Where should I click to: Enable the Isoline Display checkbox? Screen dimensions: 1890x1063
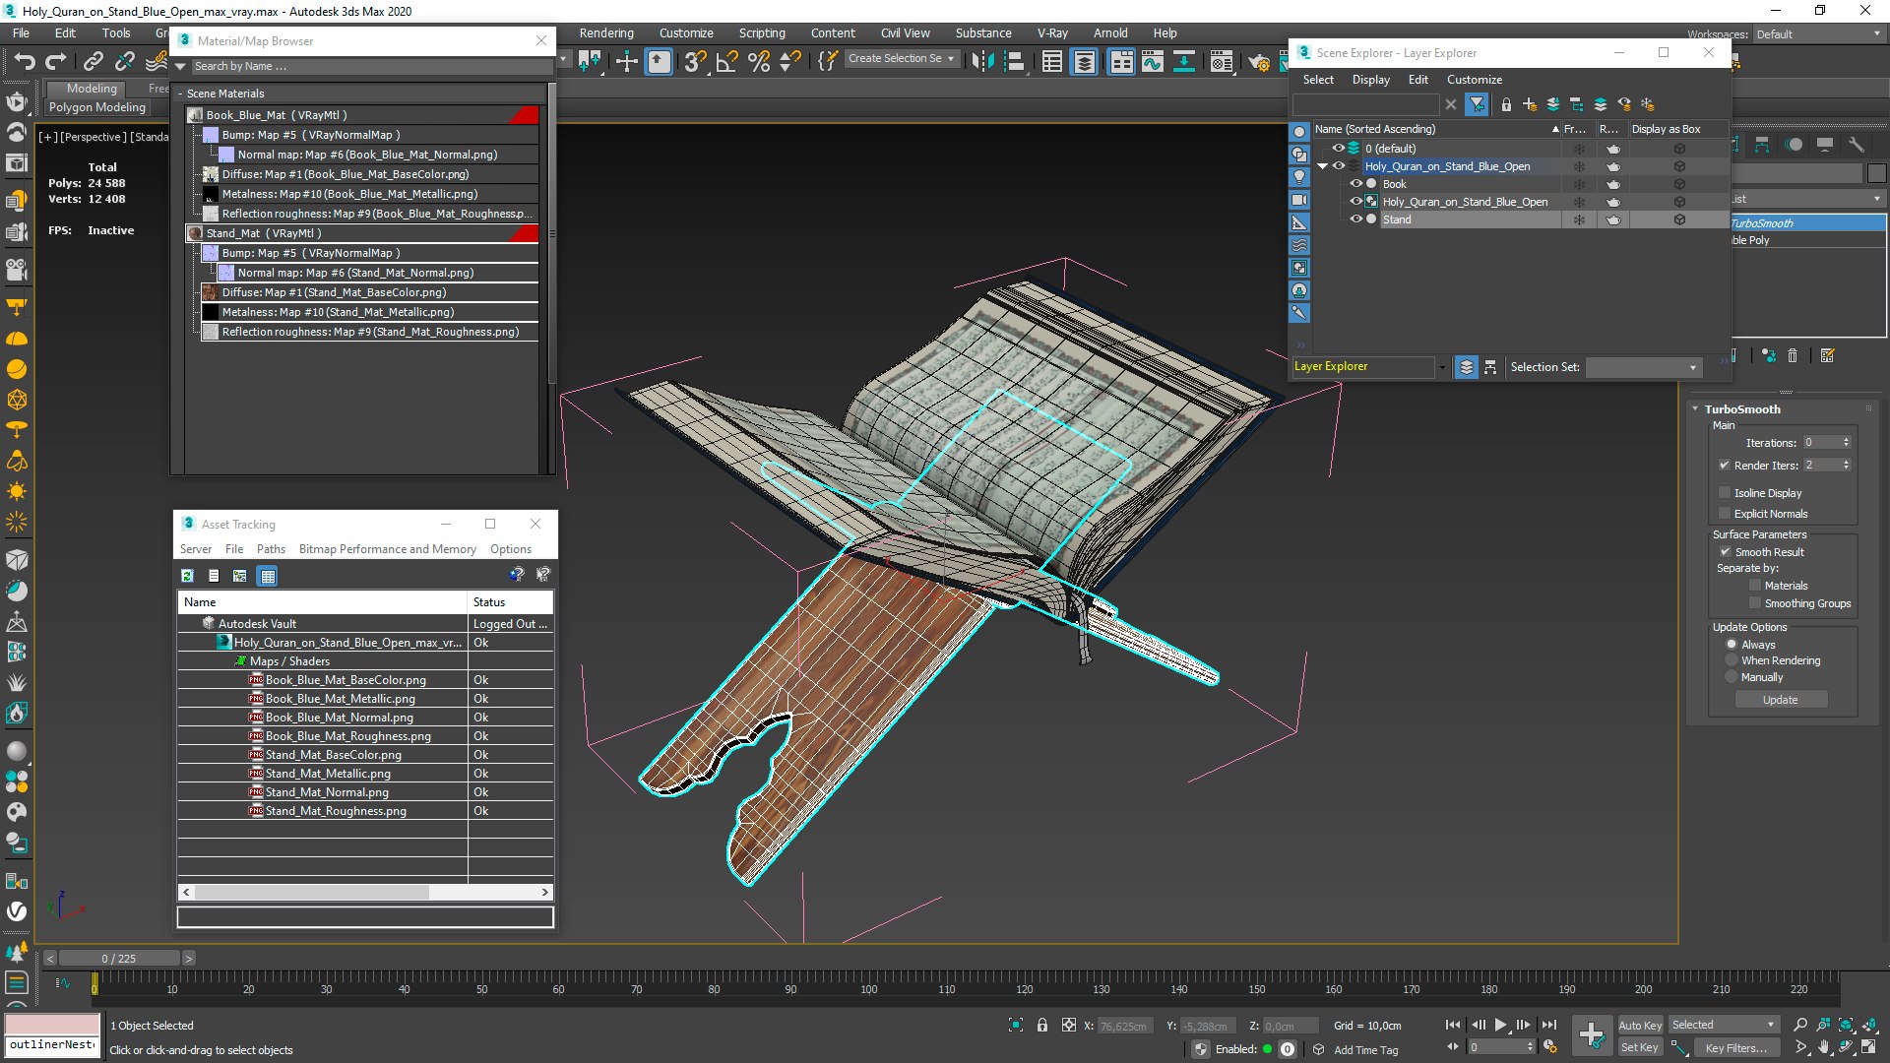[x=1725, y=493]
